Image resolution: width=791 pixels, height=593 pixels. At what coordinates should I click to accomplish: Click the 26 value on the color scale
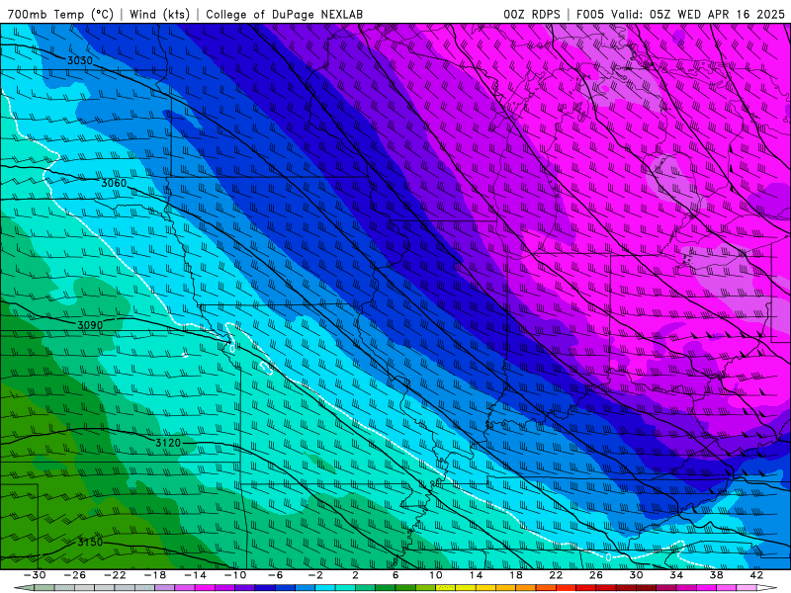[x=596, y=575]
